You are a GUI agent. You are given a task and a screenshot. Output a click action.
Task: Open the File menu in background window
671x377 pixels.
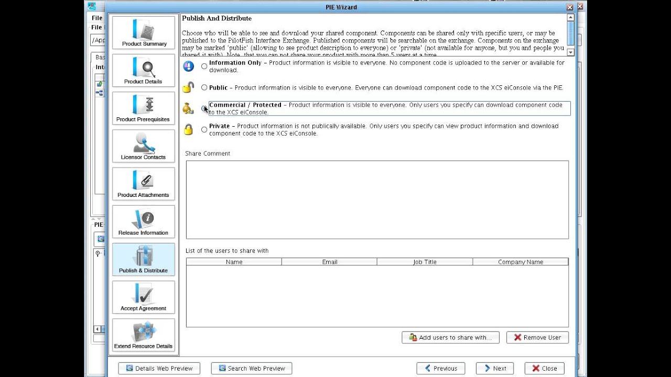pos(97,18)
